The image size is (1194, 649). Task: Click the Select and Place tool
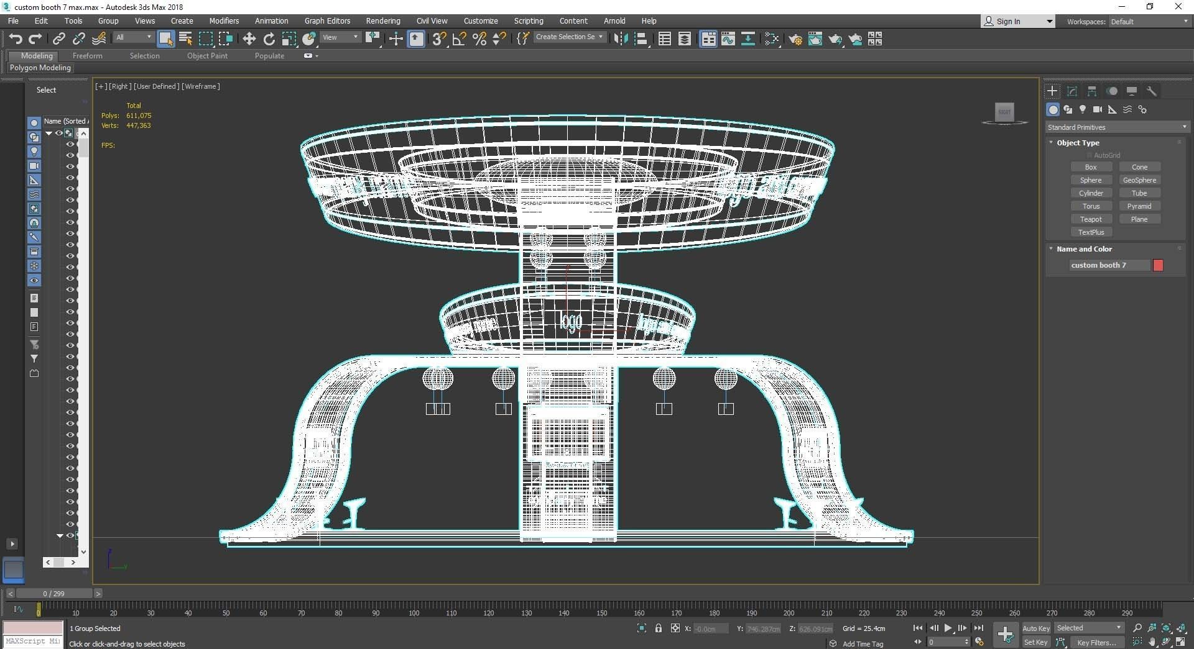click(309, 39)
